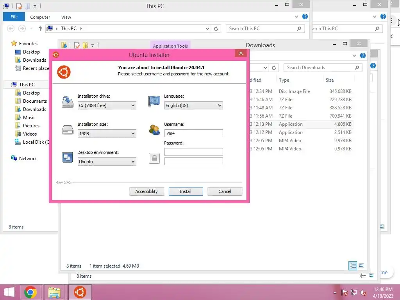The width and height of the screenshot is (400, 300).
Task: Switch Downloads to details view
Action: click(x=353, y=266)
